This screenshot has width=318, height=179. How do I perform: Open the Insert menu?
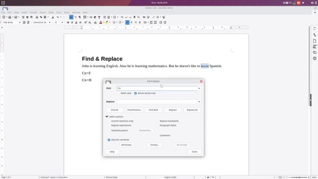coord(24,12)
